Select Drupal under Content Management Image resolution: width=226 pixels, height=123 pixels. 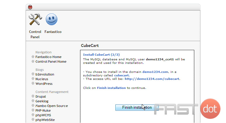41,96
